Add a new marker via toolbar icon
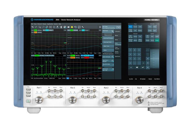The width and height of the screenshot is (190, 137). (57, 27)
